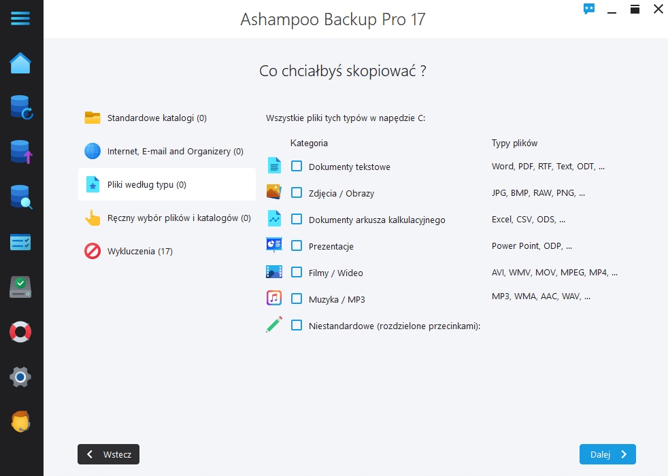The height and width of the screenshot is (476, 668).
Task: Click the feedback chat bubble icon
Action: pos(589,9)
